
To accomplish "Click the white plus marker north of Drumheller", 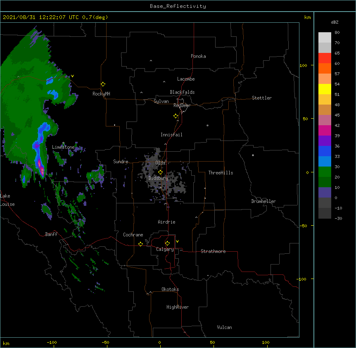I will (x=253, y=155).
